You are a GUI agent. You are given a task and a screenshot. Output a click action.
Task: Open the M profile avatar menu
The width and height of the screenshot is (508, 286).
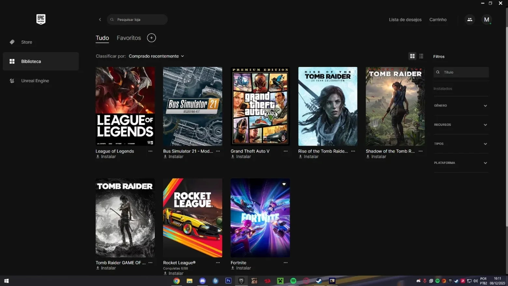pyautogui.click(x=487, y=20)
